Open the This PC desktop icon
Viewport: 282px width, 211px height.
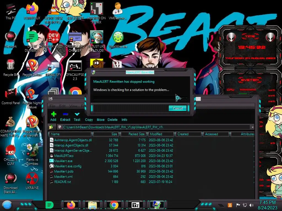click(11, 11)
